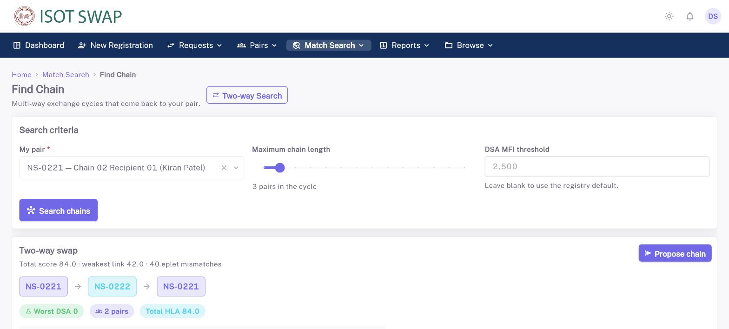Expand the My pair dropdown
729x329 pixels.
coord(236,168)
